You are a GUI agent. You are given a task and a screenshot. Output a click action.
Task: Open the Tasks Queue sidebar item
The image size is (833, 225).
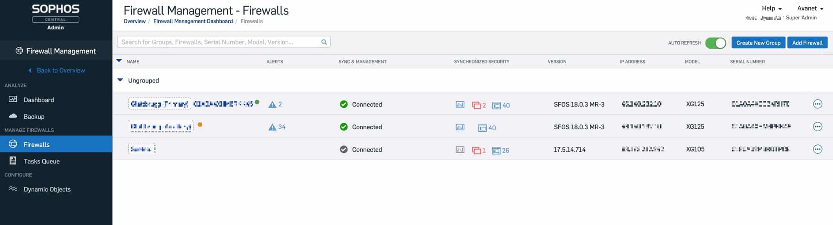41,161
